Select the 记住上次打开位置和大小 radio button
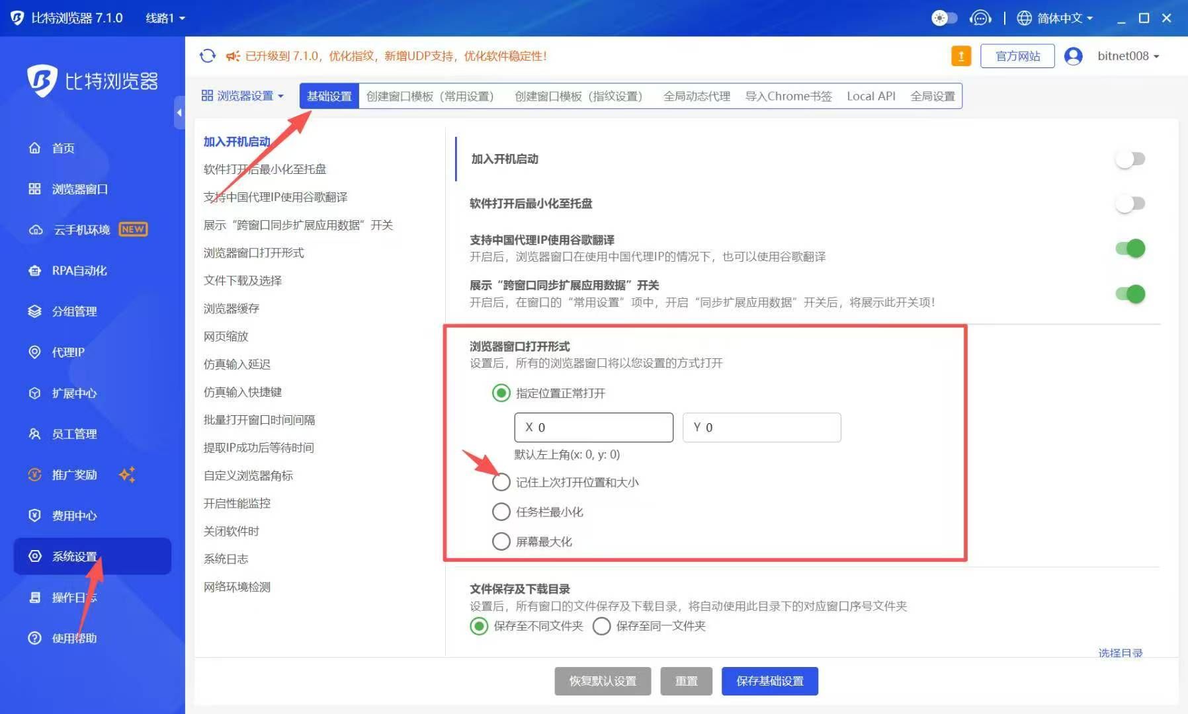Image resolution: width=1188 pixels, height=714 pixels. (501, 482)
